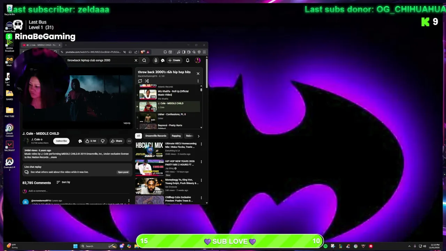The image size is (446, 251).
Task: Open the VALORANT desktop shortcut
Action: click(x=9, y=146)
